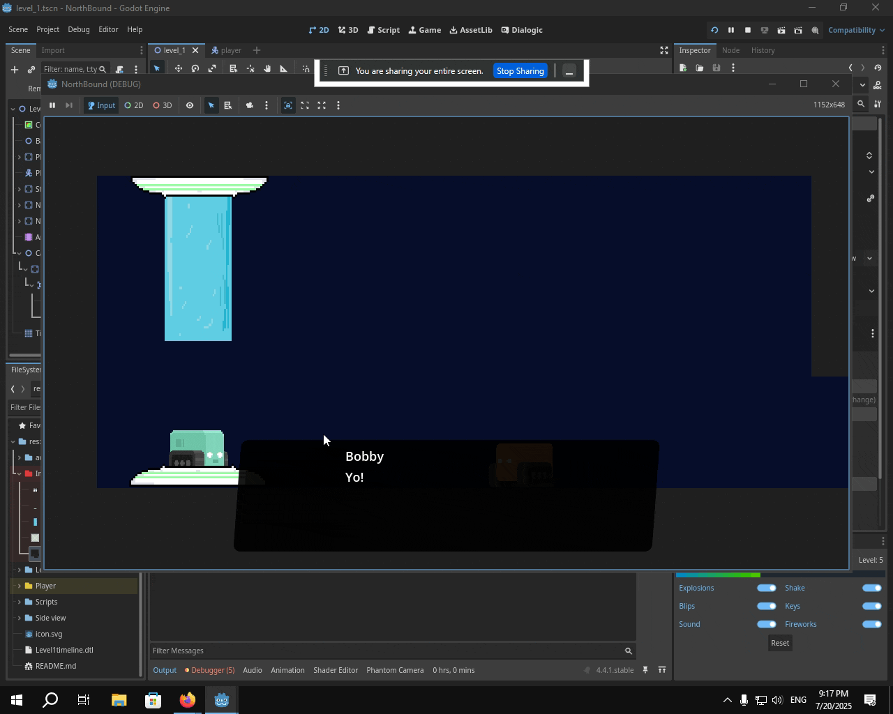Pause the running game in debug window

tap(52, 105)
